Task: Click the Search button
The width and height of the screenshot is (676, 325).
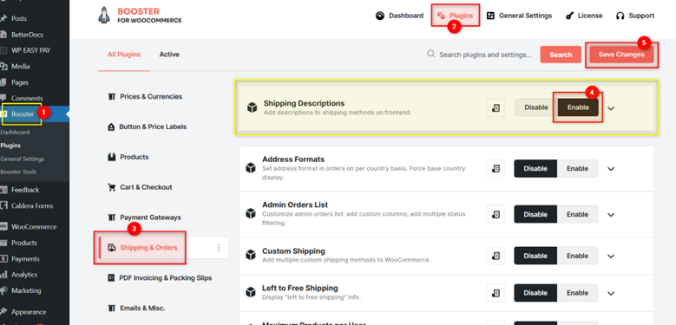Action: pos(561,55)
